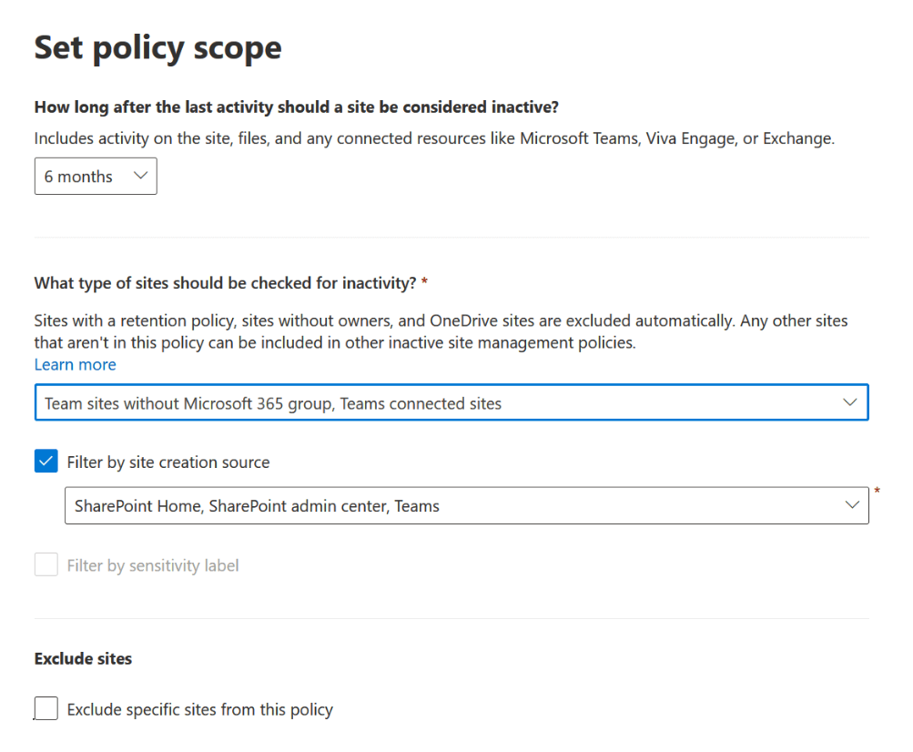The width and height of the screenshot is (913, 752).
Task: Enable Exclude specific sites from this policy
Action: click(x=46, y=707)
